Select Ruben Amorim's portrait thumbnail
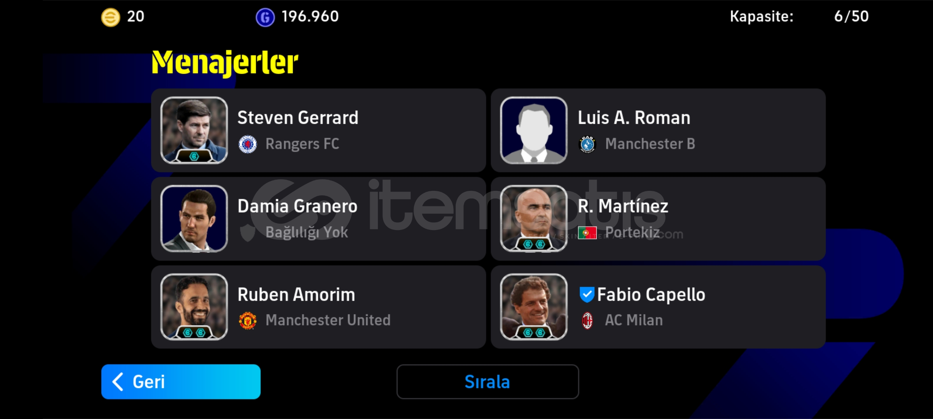 coord(194,306)
